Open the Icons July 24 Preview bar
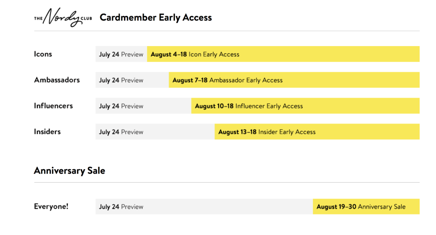436x235 pixels. pyautogui.click(x=121, y=54)
